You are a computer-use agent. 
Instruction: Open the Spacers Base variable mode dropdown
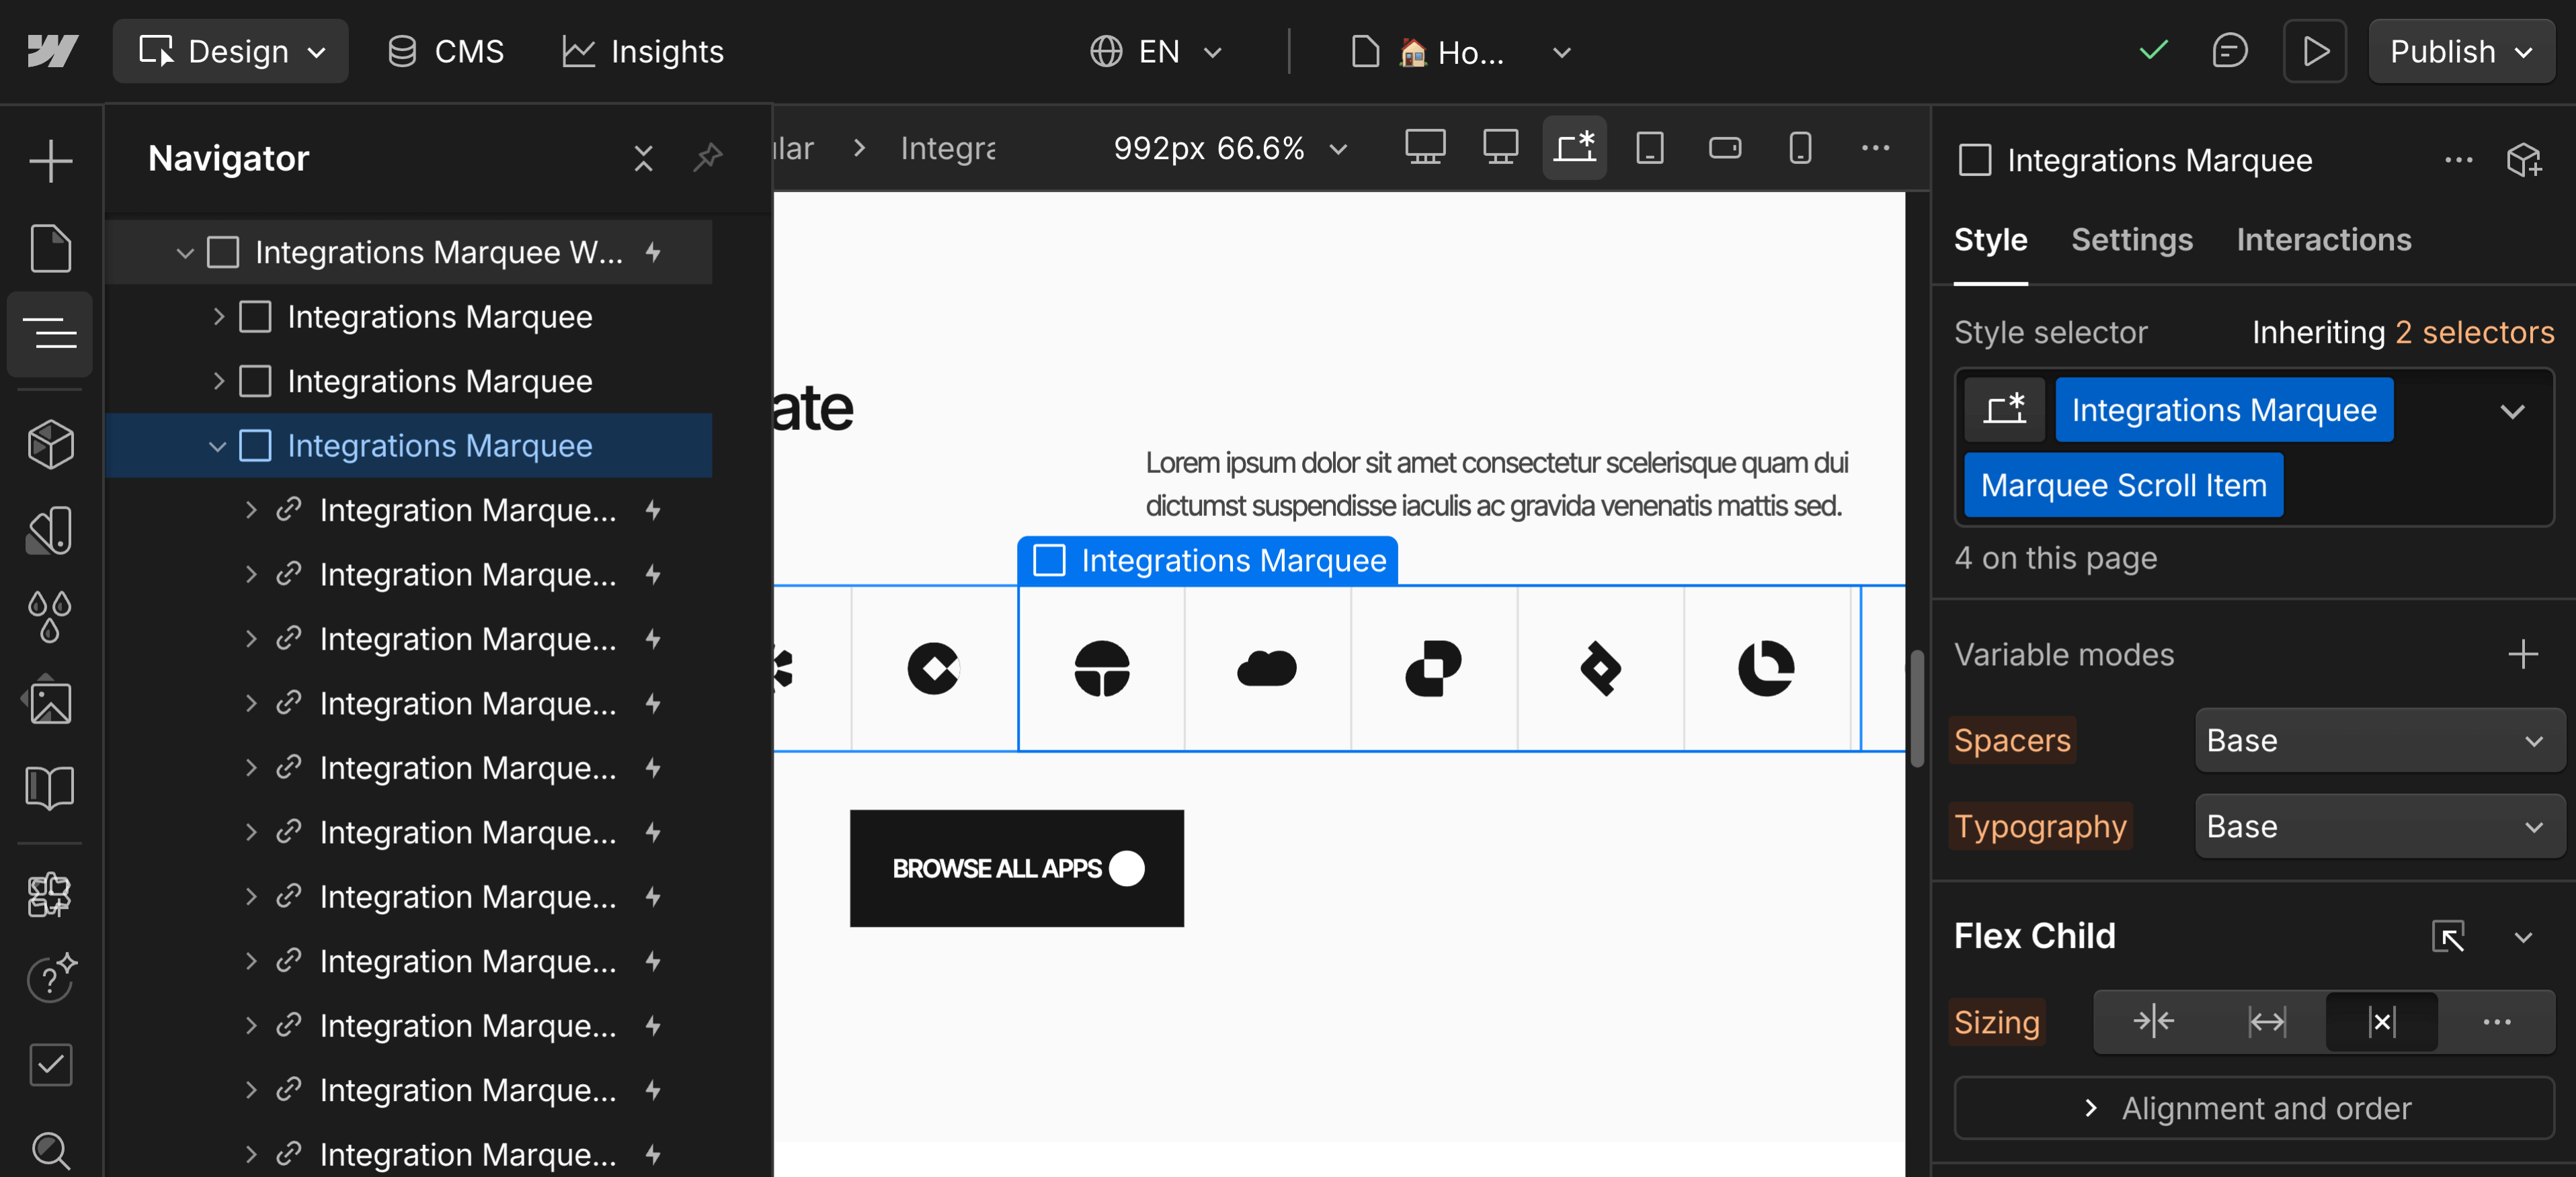[x=2378, y=740]
